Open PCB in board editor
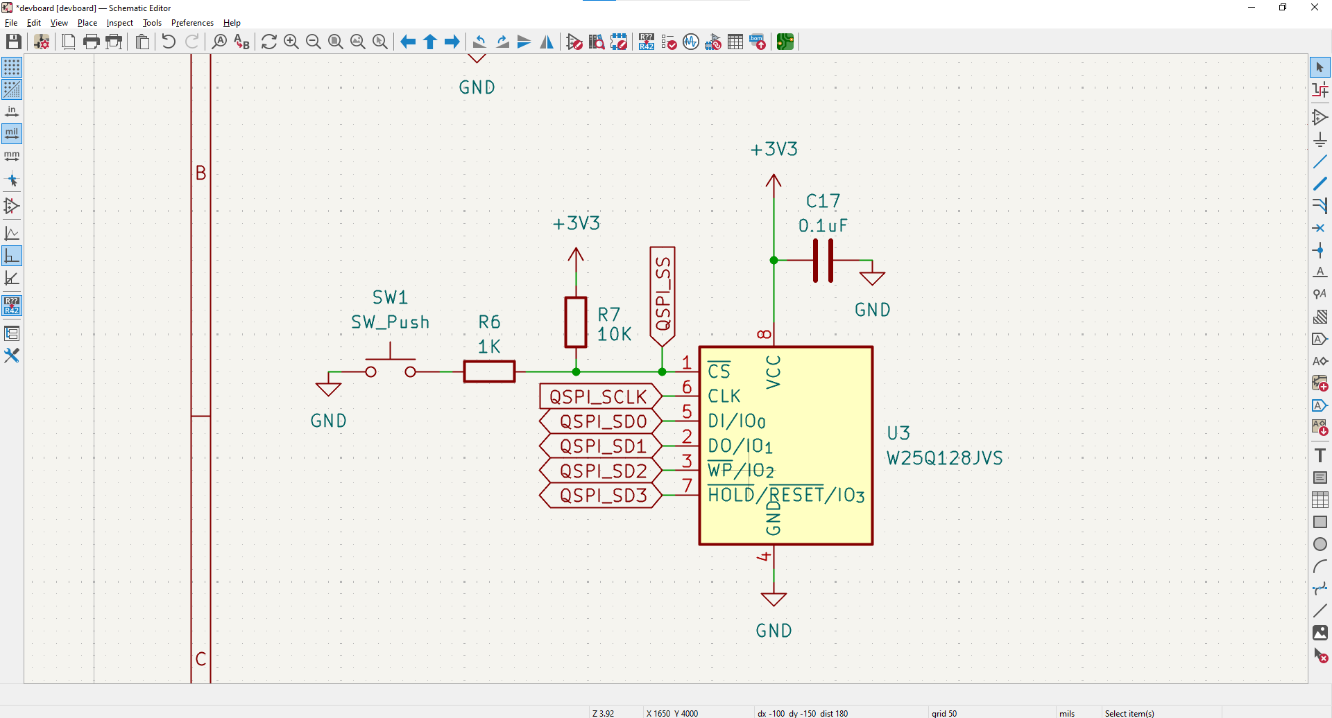The width and height of the screenshot is (1332, 718). [785, 42]
